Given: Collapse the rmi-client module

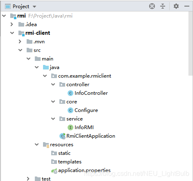Looking at the screenshot, I should click(12, 33).
